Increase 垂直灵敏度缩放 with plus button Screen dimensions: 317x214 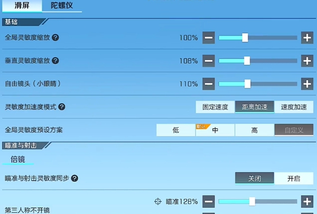pyautogui.click(x=307, y=61)
